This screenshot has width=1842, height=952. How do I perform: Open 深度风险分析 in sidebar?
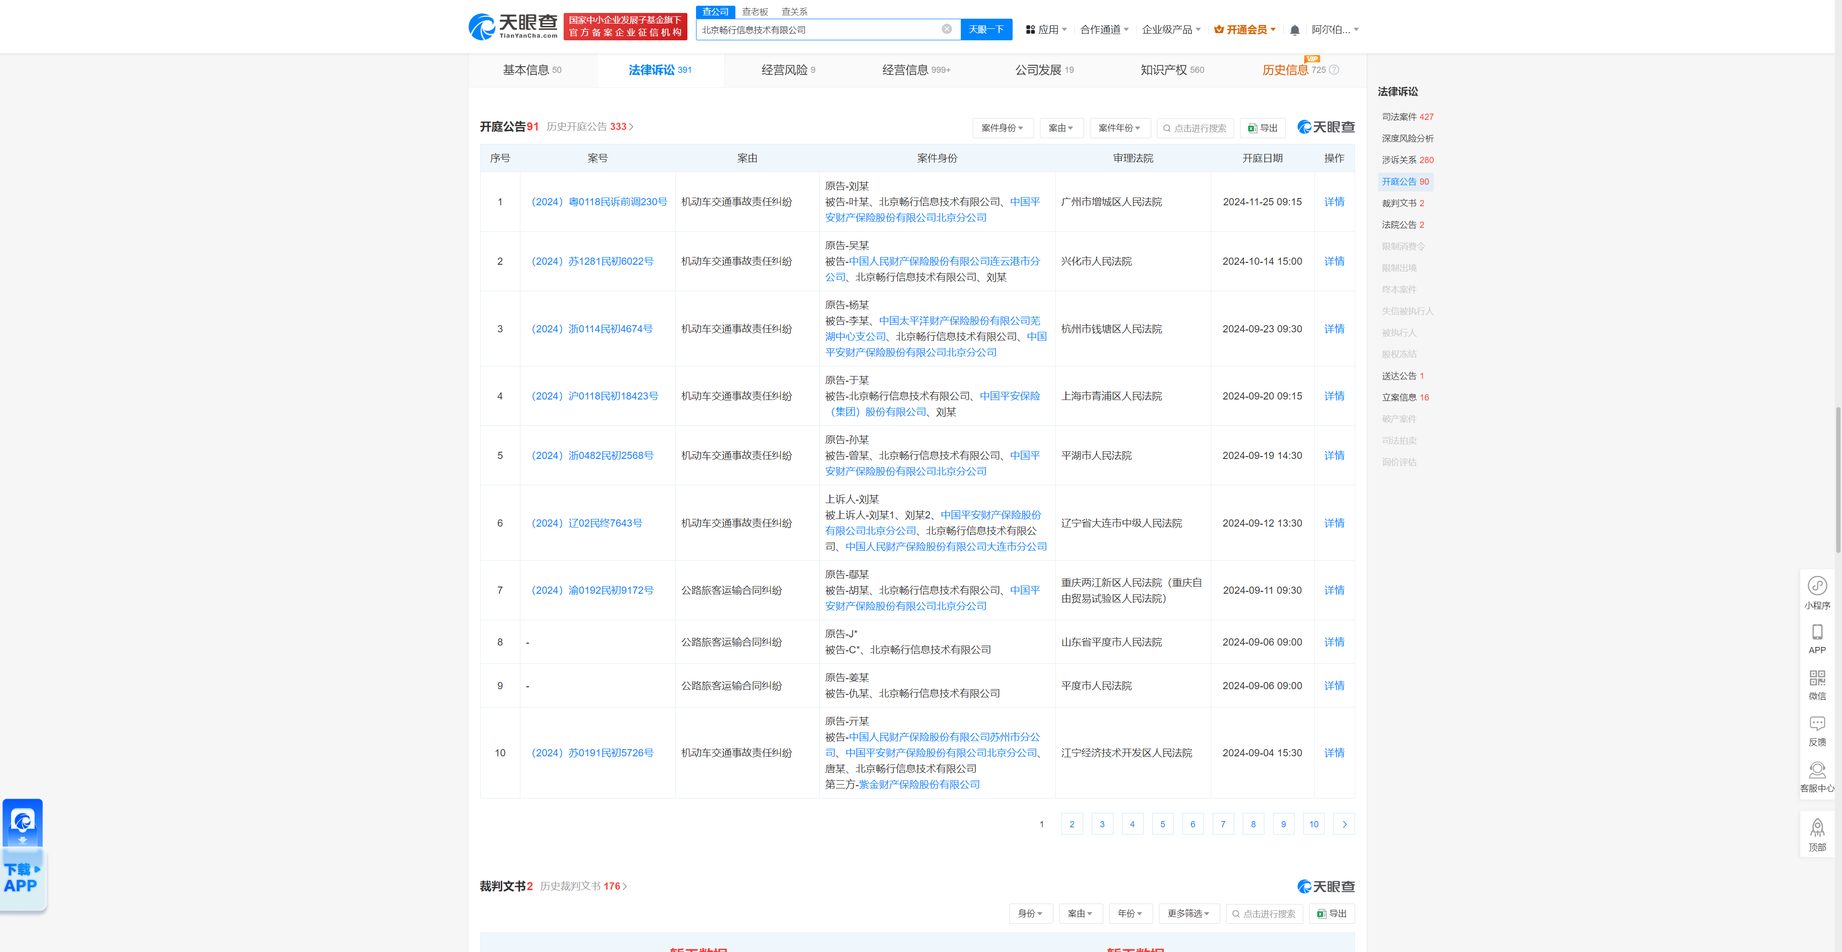click(x=1407, y=138)
